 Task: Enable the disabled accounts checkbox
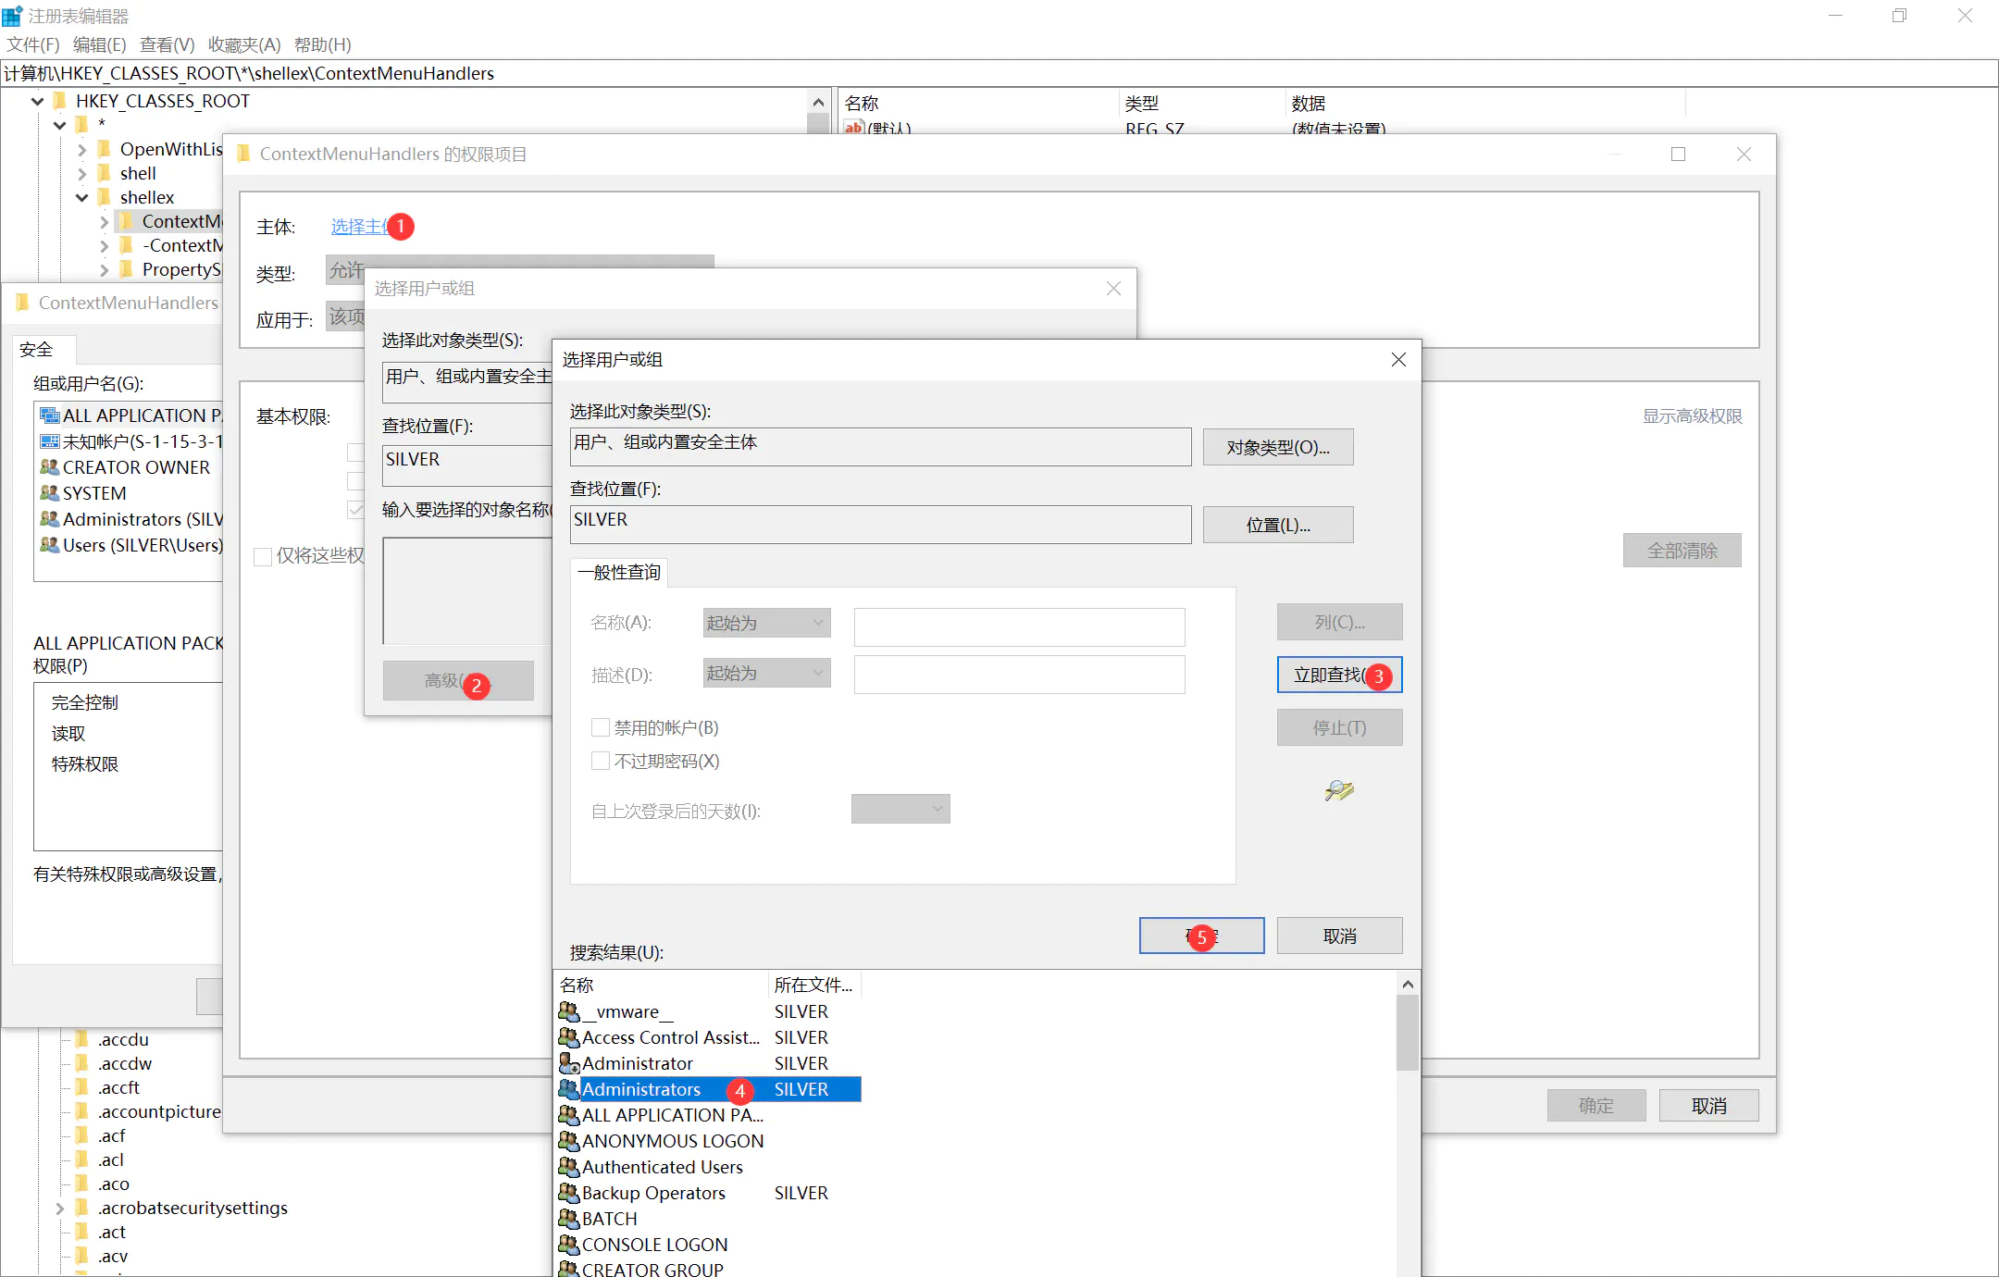click(x=601, y=727)
